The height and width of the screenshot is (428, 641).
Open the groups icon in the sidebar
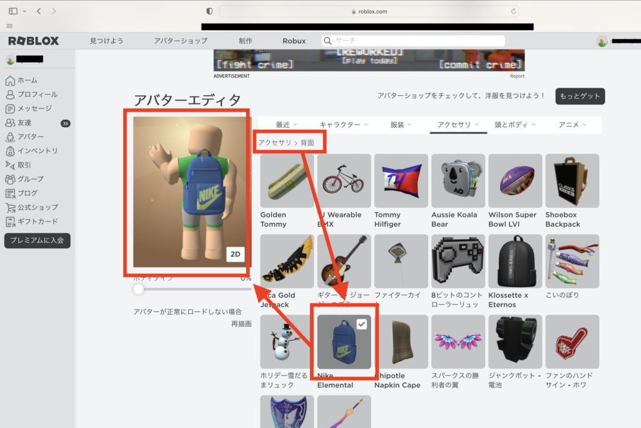10,179
